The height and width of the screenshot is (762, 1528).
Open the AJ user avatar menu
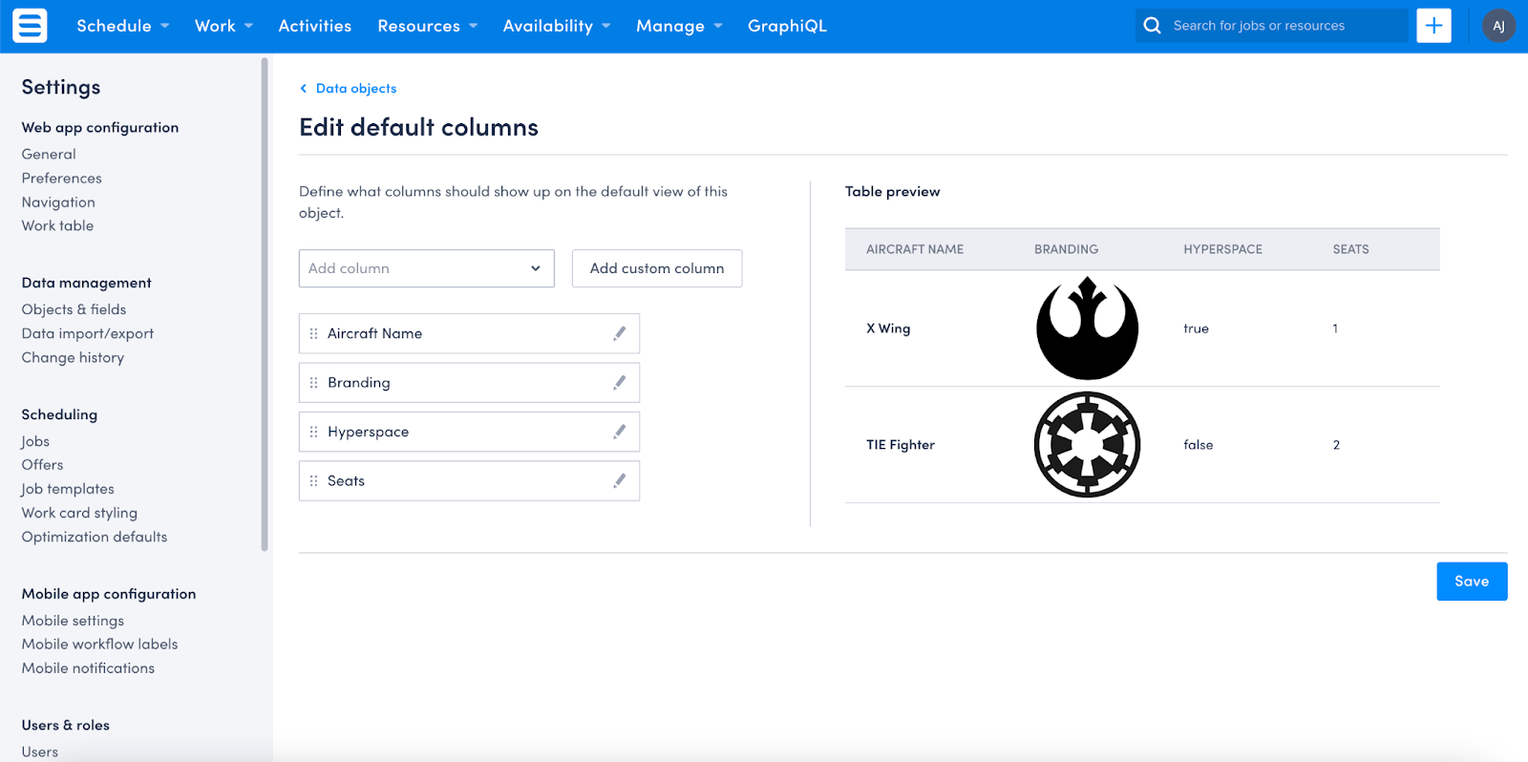point(1498,26)
